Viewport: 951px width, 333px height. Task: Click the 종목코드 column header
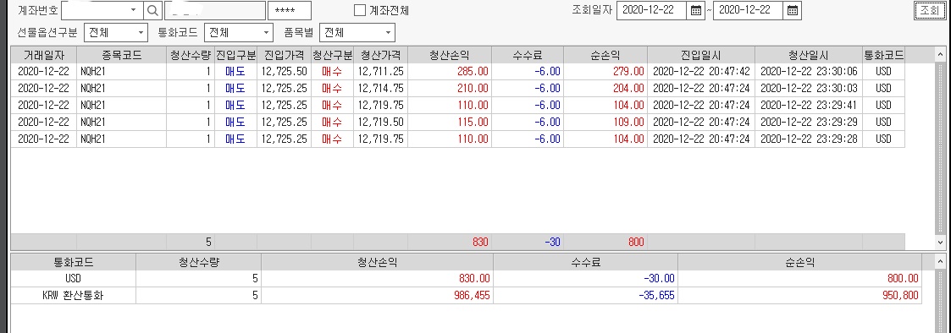click(x=121, y=55)
